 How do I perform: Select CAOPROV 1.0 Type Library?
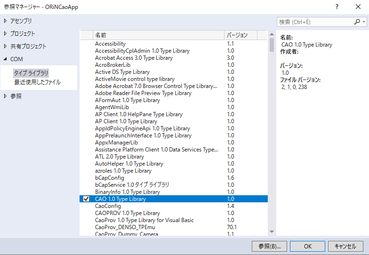pos(174,213)
